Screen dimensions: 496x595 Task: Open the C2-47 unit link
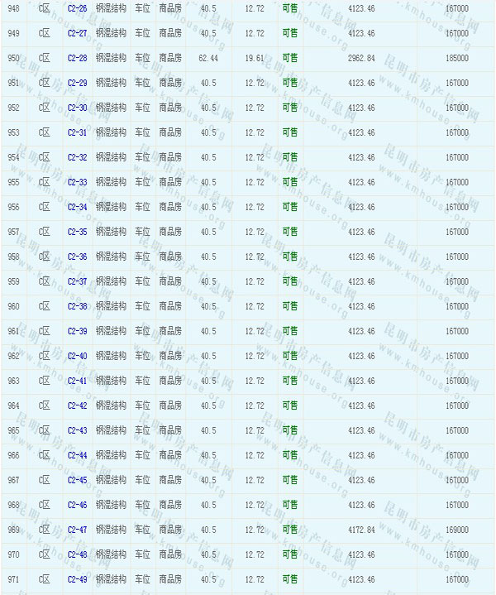click(77, 530)
